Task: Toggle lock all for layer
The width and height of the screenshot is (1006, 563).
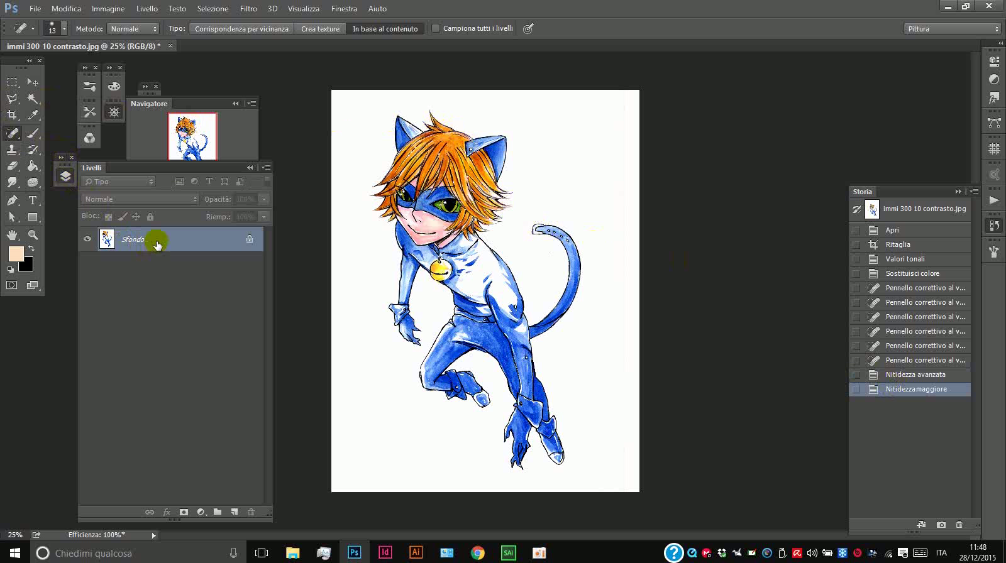Action: 150,217
